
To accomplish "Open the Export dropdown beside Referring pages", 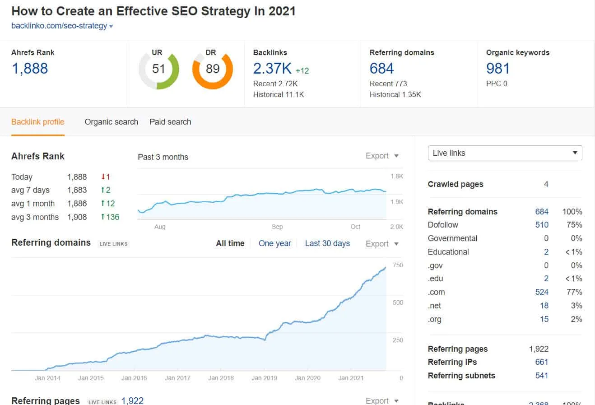I will [381, 400].
